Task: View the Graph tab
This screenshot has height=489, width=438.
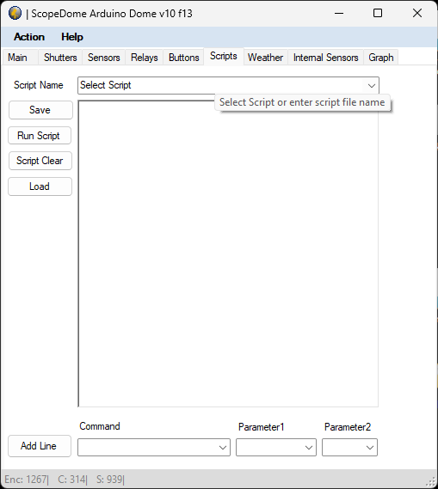Action: [381, 58]
